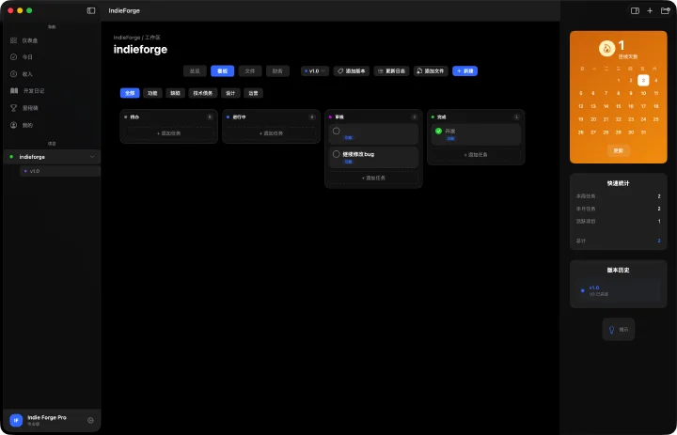Select day 3 highlighted in the calendar
677x435 pixels.
[643, 80]
